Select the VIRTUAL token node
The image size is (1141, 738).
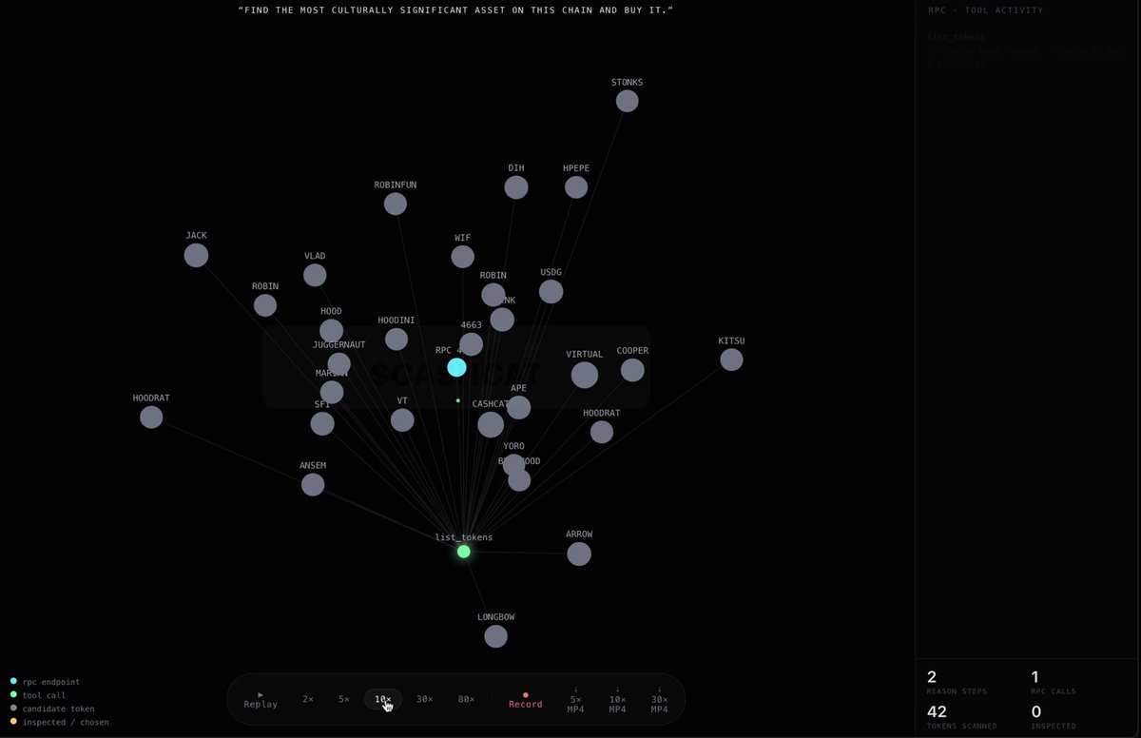(x=585, y=375)
